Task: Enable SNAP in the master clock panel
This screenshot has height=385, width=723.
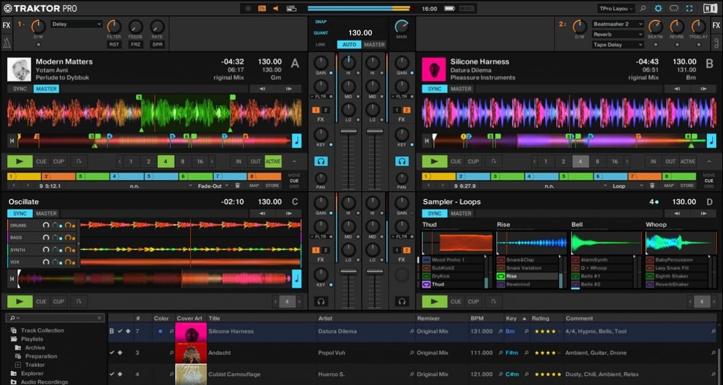Action: pos(320,20)
